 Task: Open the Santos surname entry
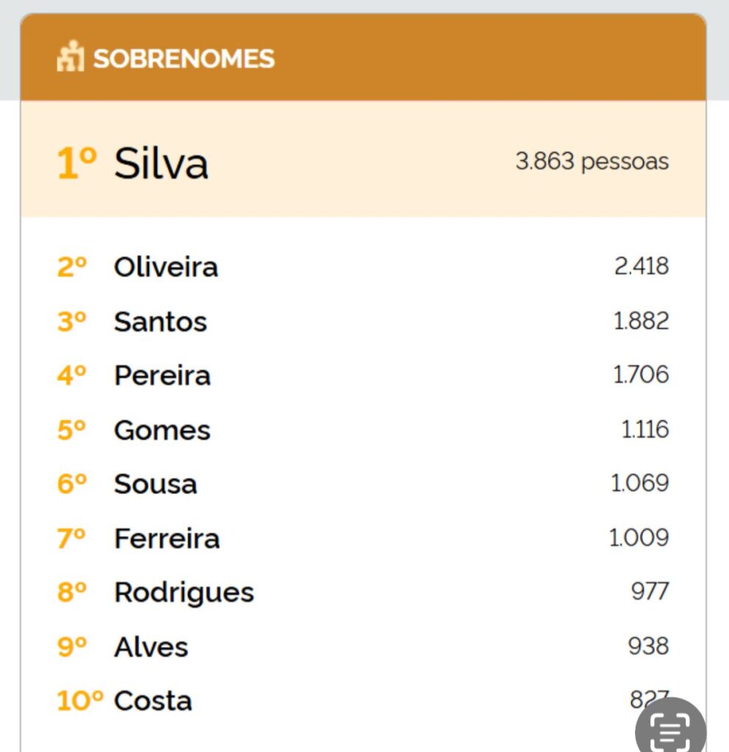(x=160, y=322)
